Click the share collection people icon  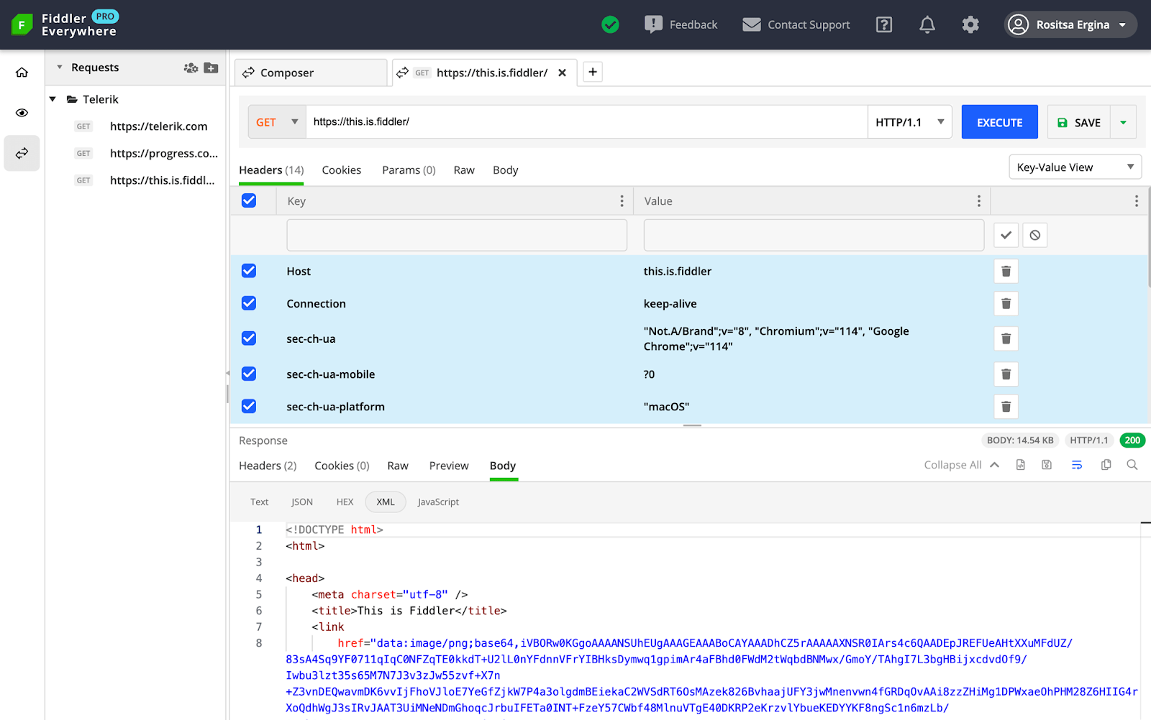191,68
